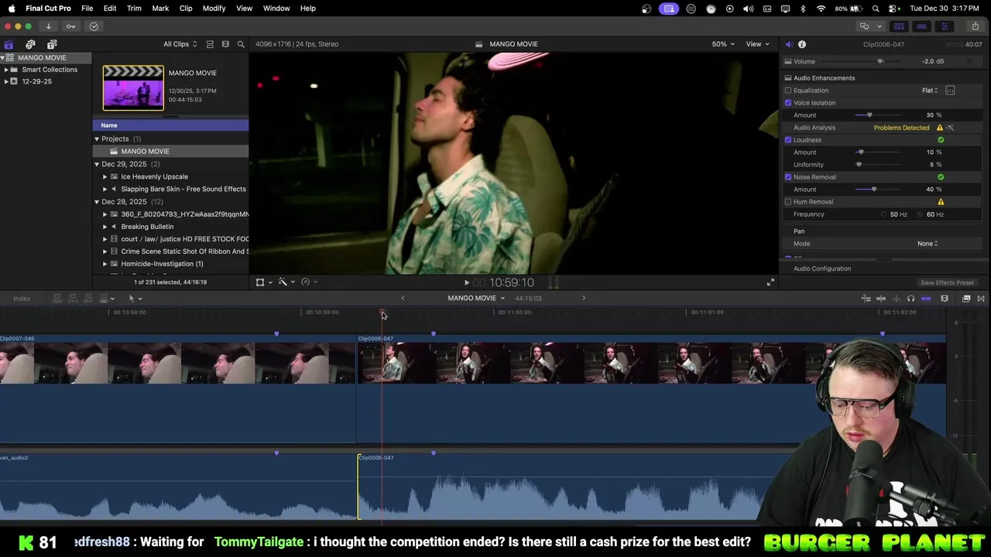Open the Keyword Editor key icon

pyautogui.click(x=70, y=26)
